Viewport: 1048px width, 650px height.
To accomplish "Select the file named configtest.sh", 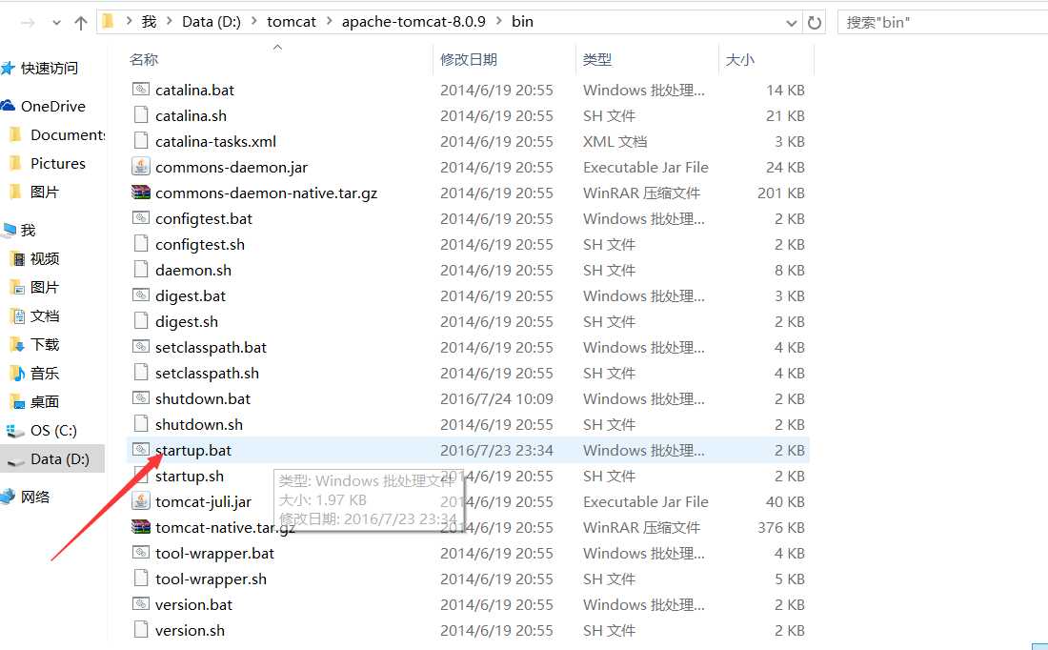I will 200,245.
